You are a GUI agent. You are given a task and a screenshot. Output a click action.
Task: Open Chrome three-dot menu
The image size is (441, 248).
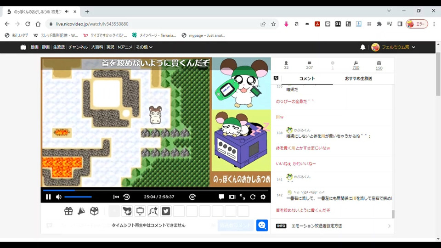[434, 24]
